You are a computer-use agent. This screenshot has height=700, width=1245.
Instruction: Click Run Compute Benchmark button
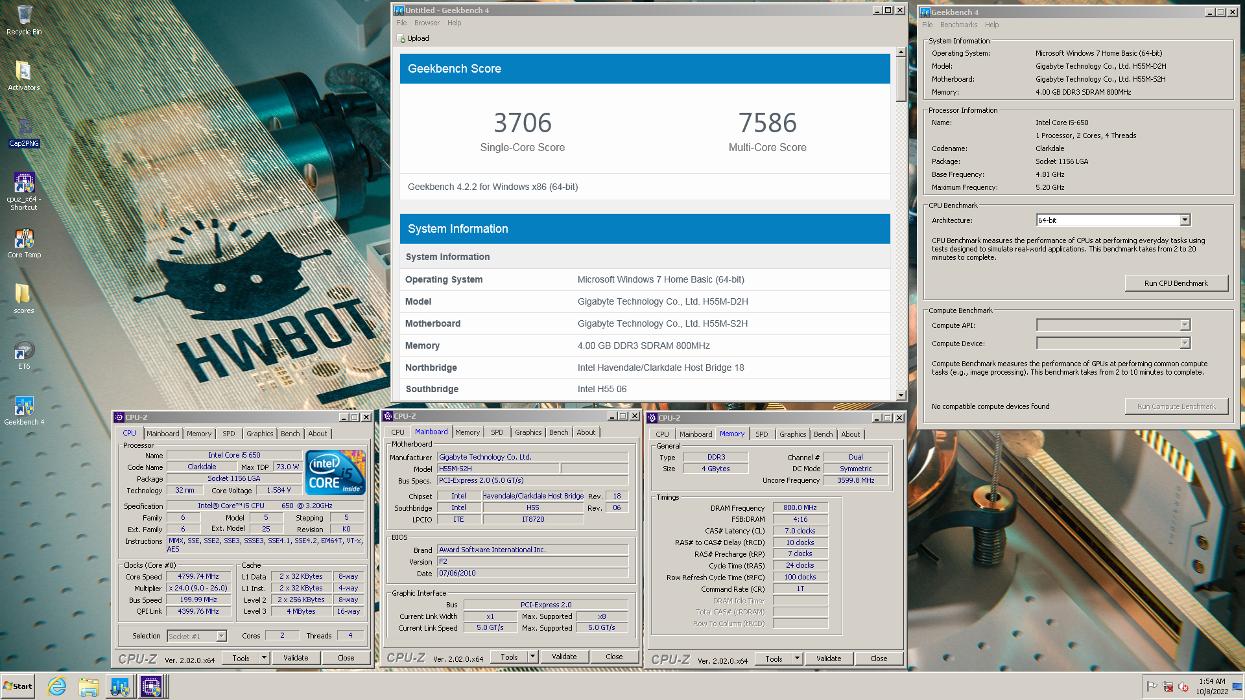point(1176,406)
